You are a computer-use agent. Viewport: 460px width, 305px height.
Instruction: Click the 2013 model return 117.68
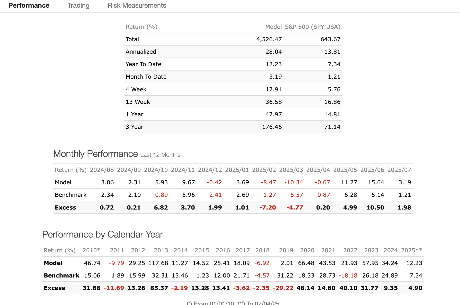[158, 263]
